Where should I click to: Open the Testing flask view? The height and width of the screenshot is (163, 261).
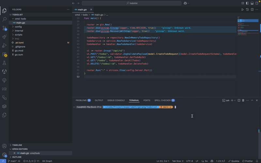4,63
